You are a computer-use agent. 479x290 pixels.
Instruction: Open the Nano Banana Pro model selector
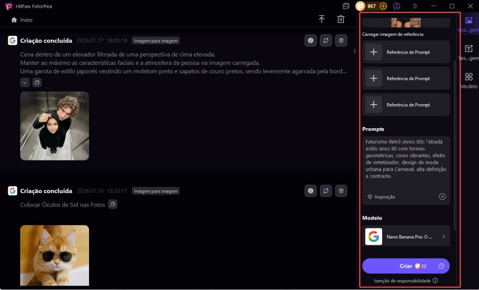[406, 236]
